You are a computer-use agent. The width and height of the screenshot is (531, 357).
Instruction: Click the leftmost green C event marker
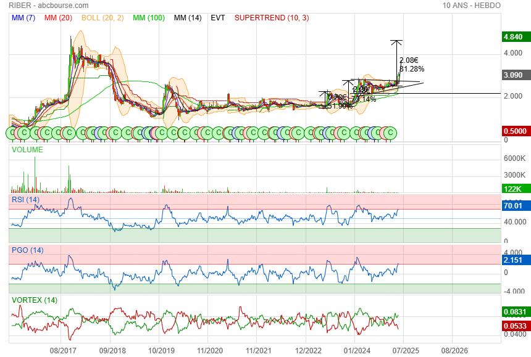[x=12, y=133]
